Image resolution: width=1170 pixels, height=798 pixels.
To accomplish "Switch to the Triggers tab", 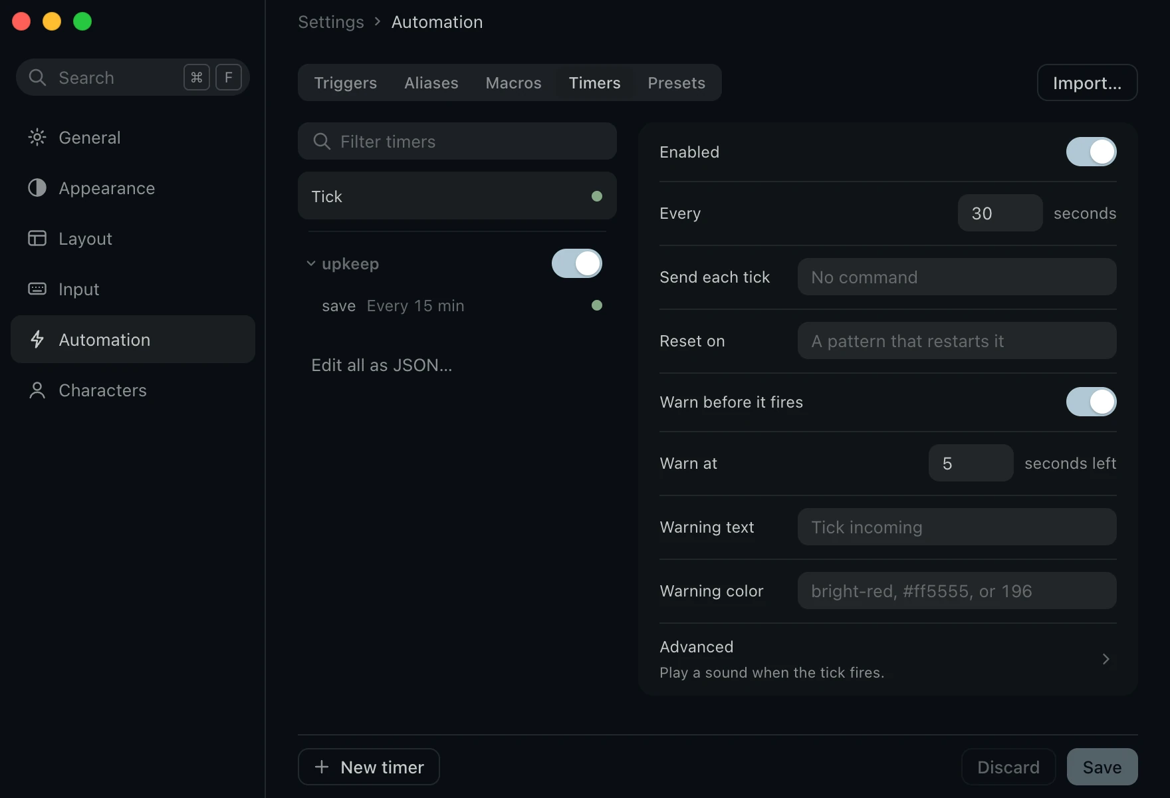I will pyautogui.click(x=346, y=83).
